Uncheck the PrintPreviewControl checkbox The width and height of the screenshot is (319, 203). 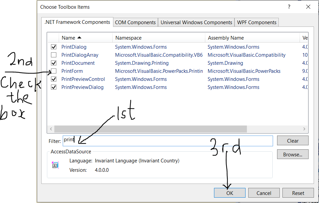click(54, 79)
